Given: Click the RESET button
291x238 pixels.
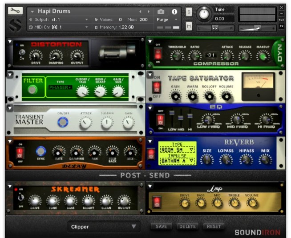Looking at the screenshot, I should click(214, 226).
